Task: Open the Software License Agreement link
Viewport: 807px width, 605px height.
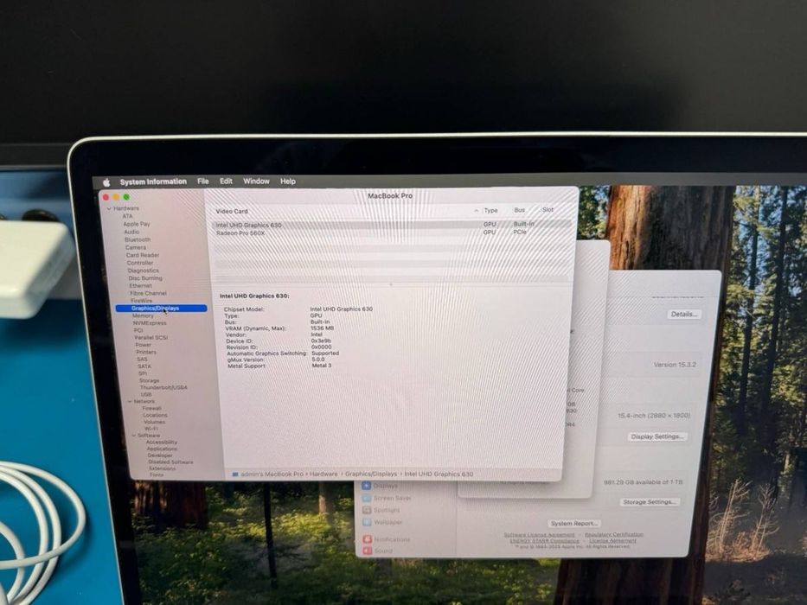Action: (x=539, y=534)
